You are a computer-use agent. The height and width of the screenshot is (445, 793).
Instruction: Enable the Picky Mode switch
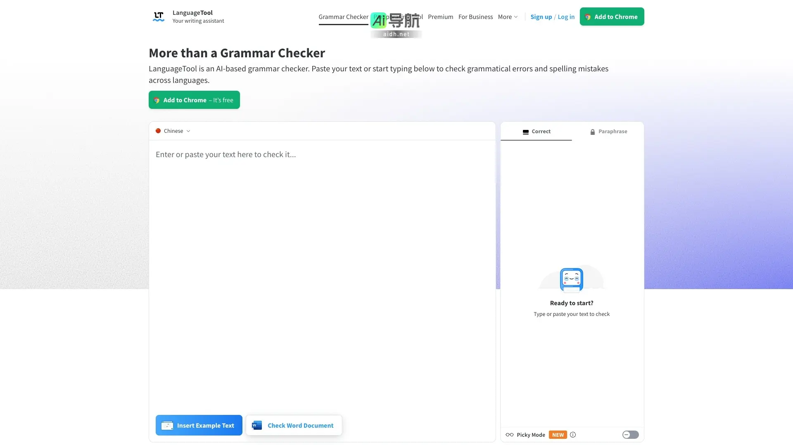tap(630, 435)
